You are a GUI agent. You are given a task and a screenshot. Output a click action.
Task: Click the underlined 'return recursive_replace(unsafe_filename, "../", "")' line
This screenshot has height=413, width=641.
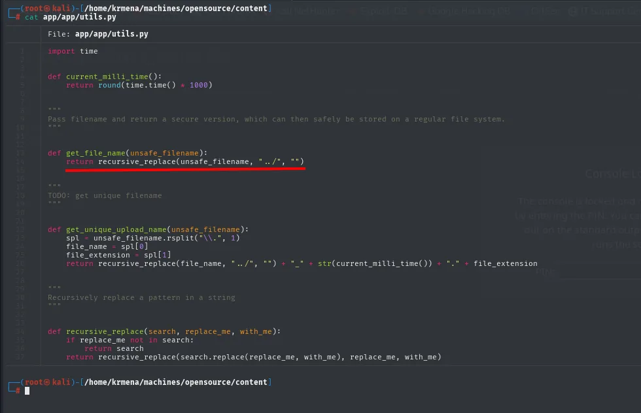pos(185,161)
